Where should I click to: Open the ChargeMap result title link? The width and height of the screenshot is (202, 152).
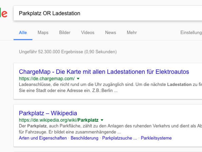[x=104, y=72]
